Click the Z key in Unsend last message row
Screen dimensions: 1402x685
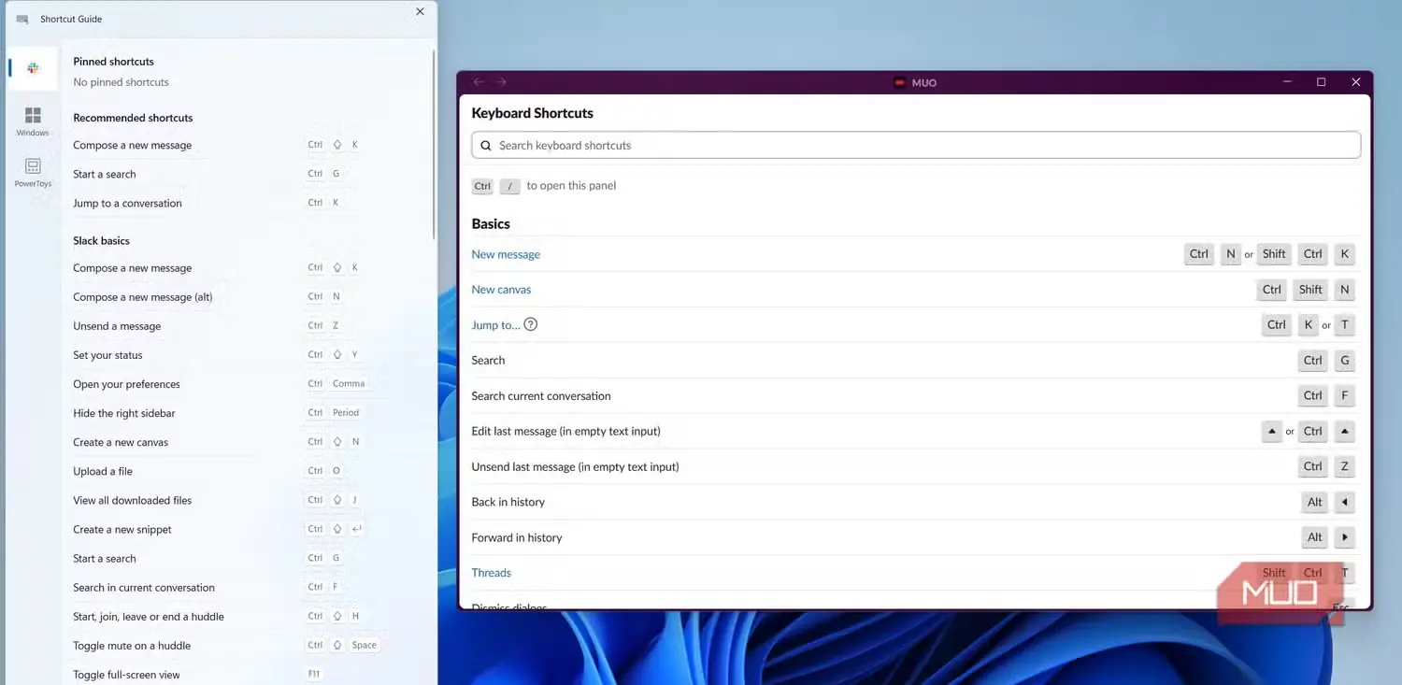coord(1344,466)
